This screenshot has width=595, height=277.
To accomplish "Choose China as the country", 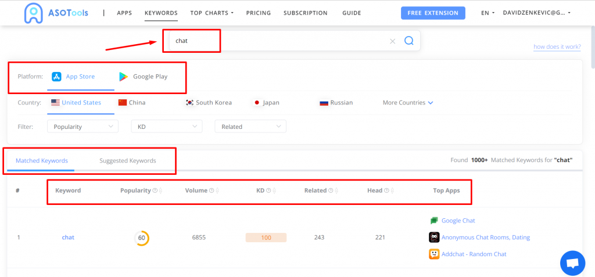I will 131,103.
